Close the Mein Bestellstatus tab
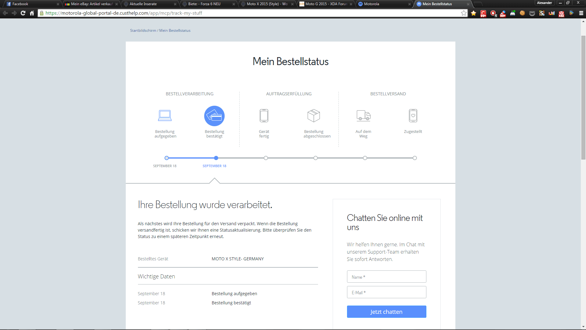This screenshot has height=330, width=586. pyautogui.click(x=468, y=4)
